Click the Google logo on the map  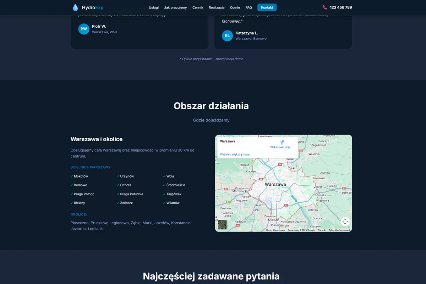pyautogui.click(x=284, y=225)
